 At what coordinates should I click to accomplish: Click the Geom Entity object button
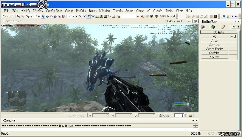pos(214,49)
